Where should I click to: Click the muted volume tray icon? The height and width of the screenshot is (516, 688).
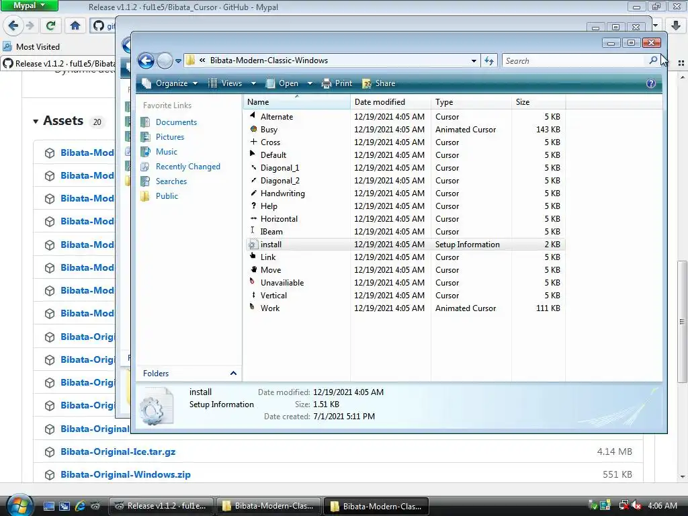coord(637,505)
